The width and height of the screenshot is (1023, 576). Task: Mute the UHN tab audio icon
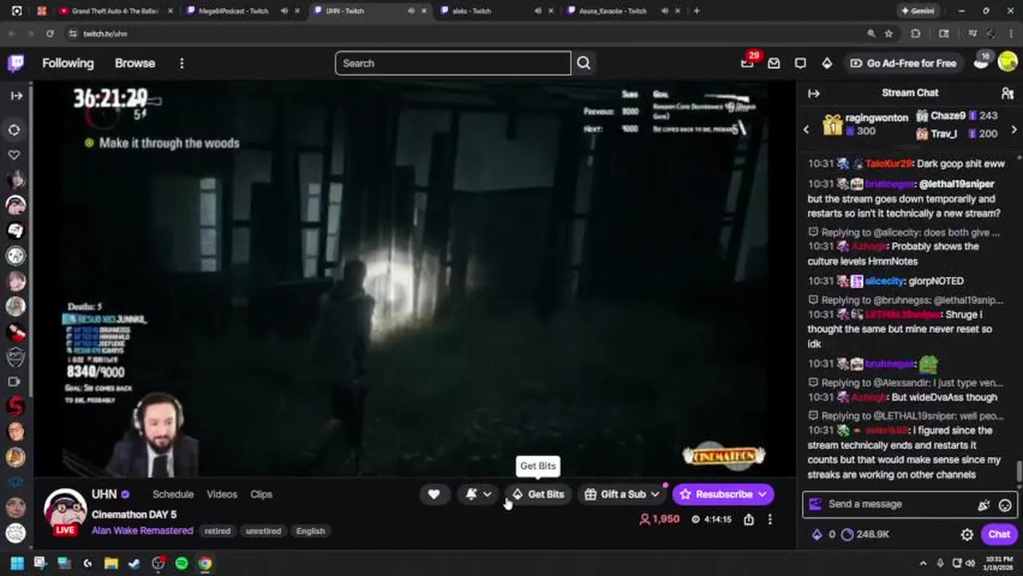pos(411,11)
